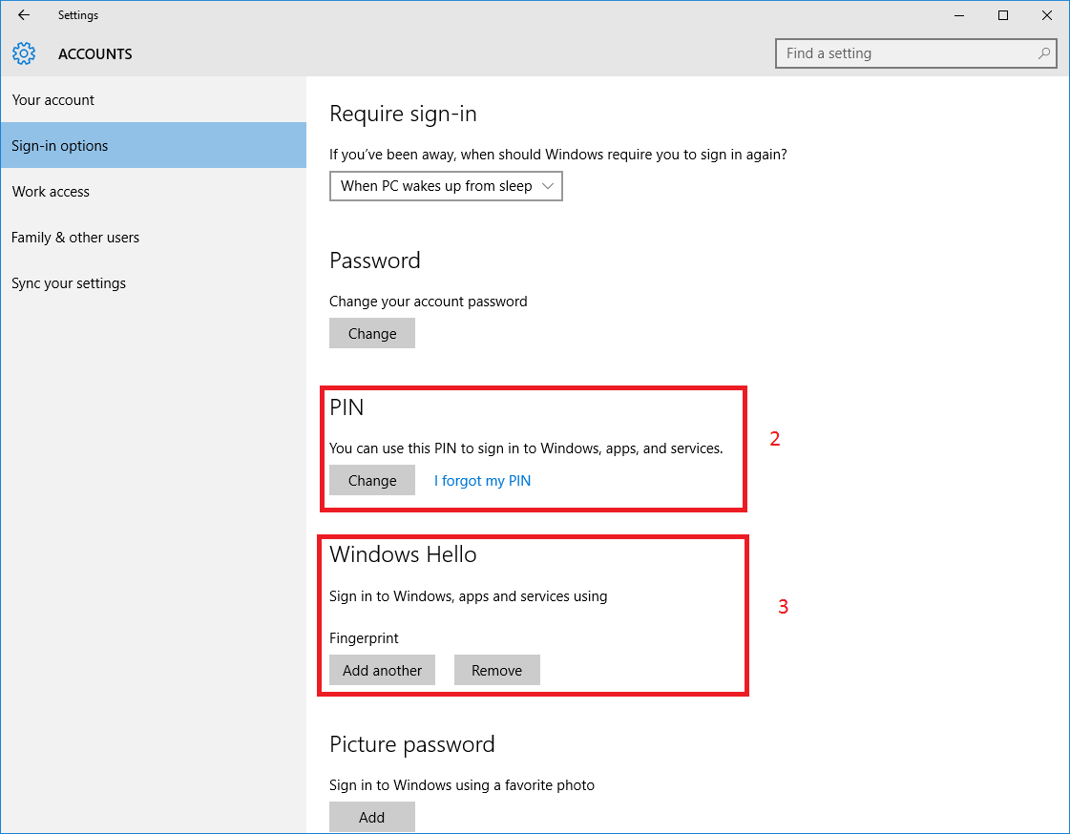This screenshot has width=1070, height=834.
Task: Select Sign-in options in sidebar
Action: [154, 145]
